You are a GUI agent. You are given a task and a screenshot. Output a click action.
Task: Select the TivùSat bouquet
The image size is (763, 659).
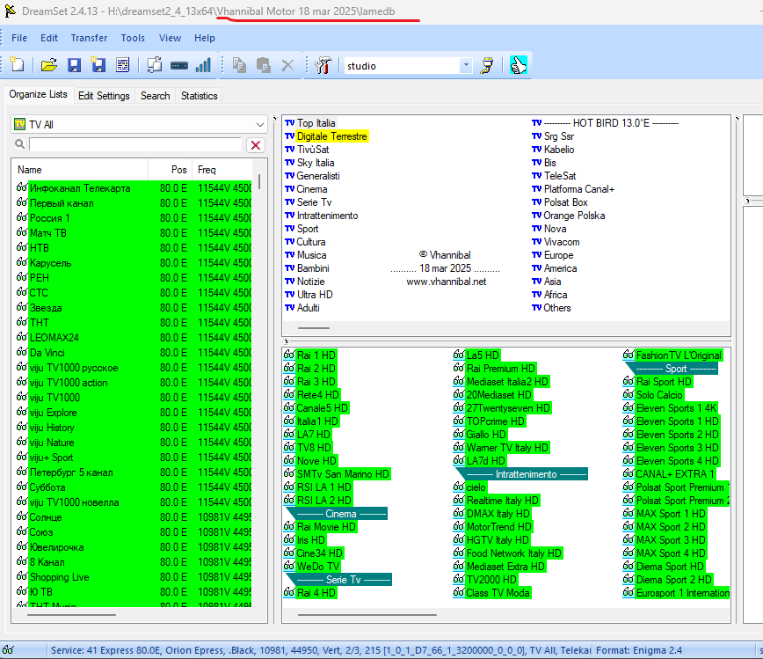click(x=313, y=150)
